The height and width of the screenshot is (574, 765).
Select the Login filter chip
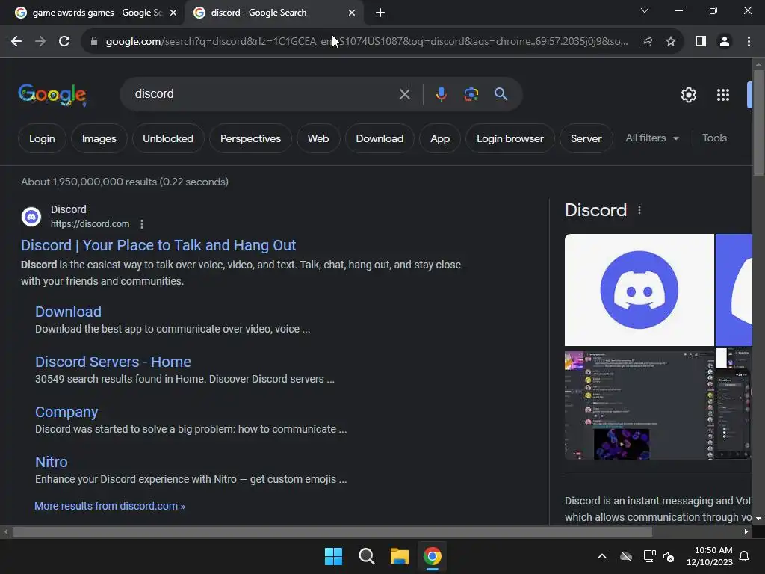42,138
